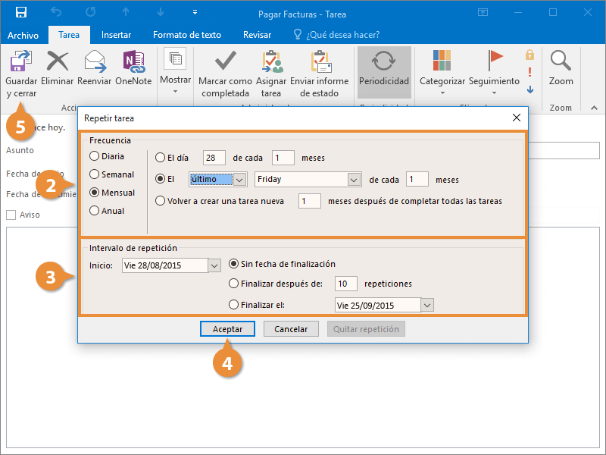Send task to OneNote
The height and width of the screenshot is (455, 606).
click(133, 61)
